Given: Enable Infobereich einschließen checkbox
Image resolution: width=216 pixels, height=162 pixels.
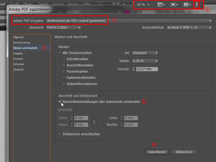Looking at the screenshot, I should tap(60, 134).
